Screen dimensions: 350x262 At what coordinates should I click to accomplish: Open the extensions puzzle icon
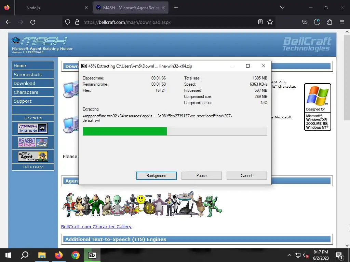pos(329,22)
